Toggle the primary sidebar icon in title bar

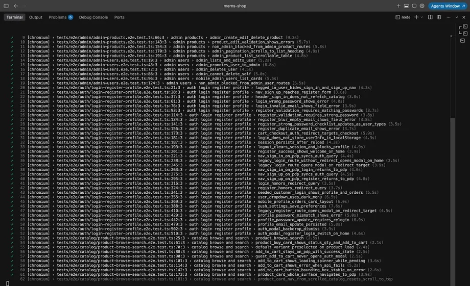pyautogui.click(x=6, y=6)
